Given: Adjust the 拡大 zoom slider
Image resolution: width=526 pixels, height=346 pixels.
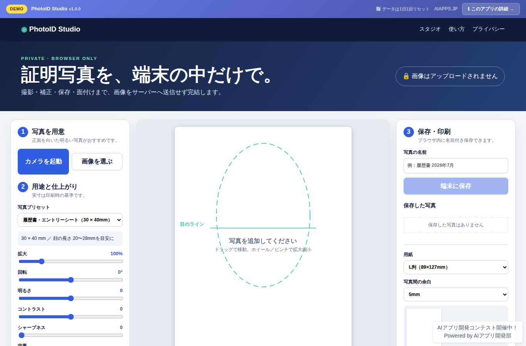Looking at the screenshot, I should pyautogui.click(x=70, y=261).
